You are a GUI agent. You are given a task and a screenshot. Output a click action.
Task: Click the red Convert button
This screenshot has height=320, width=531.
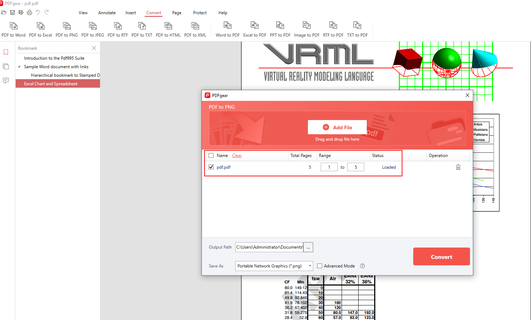[442, 256]
